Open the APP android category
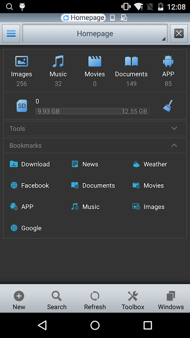The height and width of the screenshot is (338, 190). (168, 71)
